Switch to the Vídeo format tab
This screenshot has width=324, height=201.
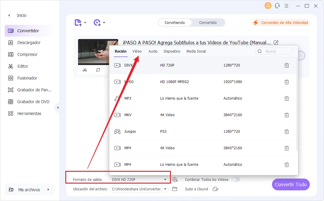point(137,51)
